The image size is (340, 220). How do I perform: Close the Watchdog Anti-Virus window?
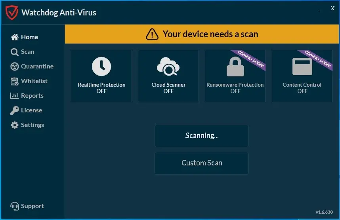pos(332,8)
